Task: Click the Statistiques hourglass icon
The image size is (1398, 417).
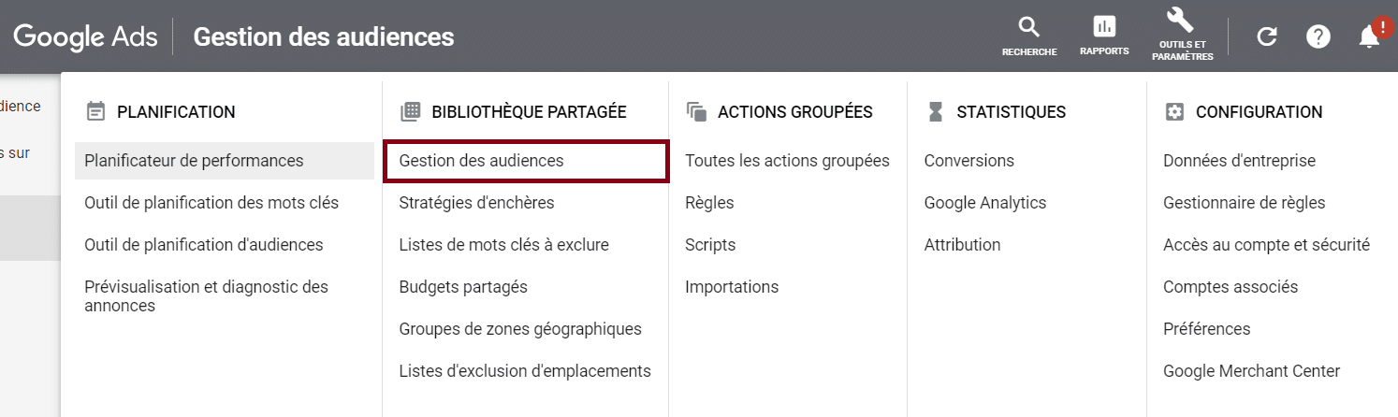Action: (x=936, y=112)
